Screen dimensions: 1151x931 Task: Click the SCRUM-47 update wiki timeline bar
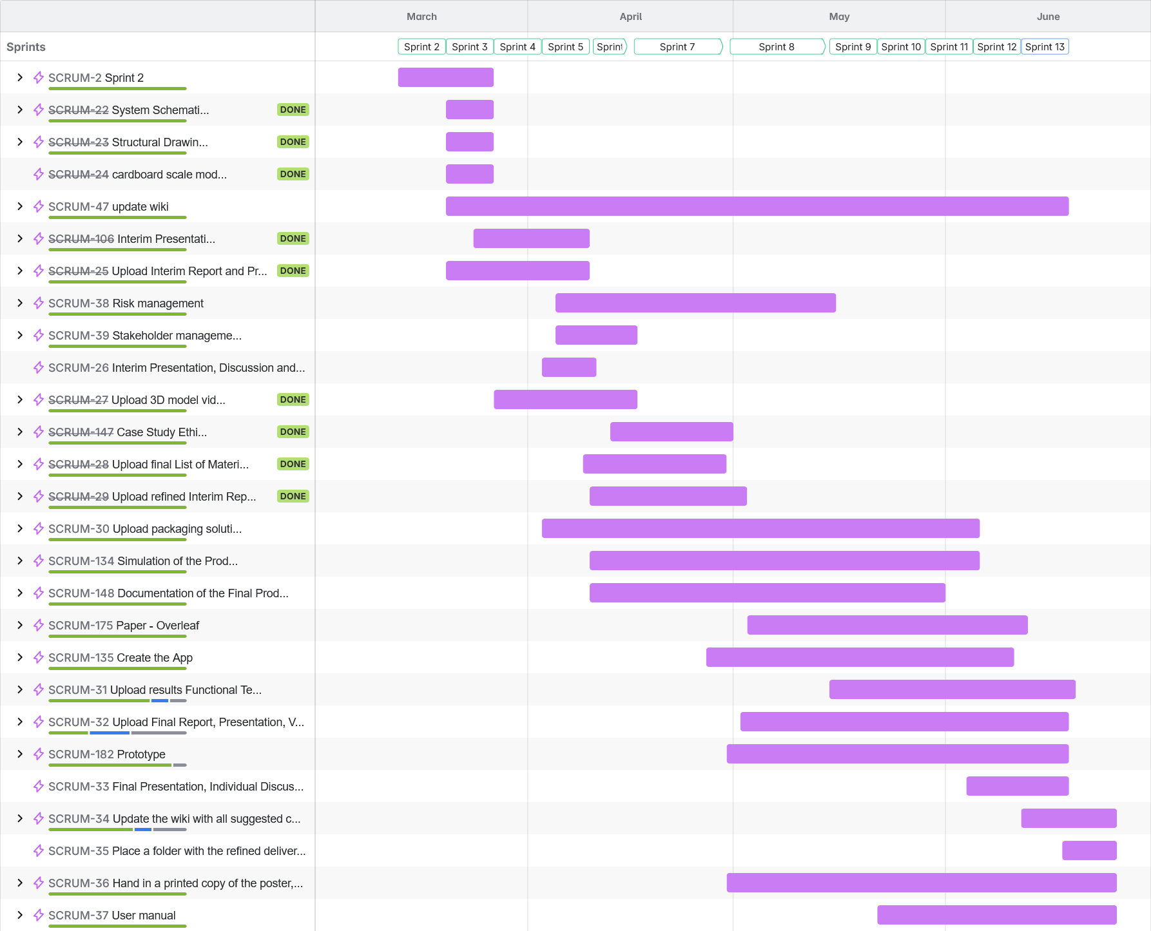(x=757, y=206)
